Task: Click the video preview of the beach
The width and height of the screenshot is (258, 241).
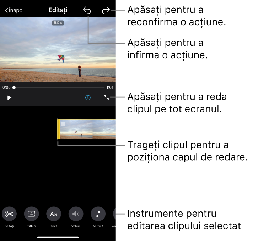Action: [58, 49]
